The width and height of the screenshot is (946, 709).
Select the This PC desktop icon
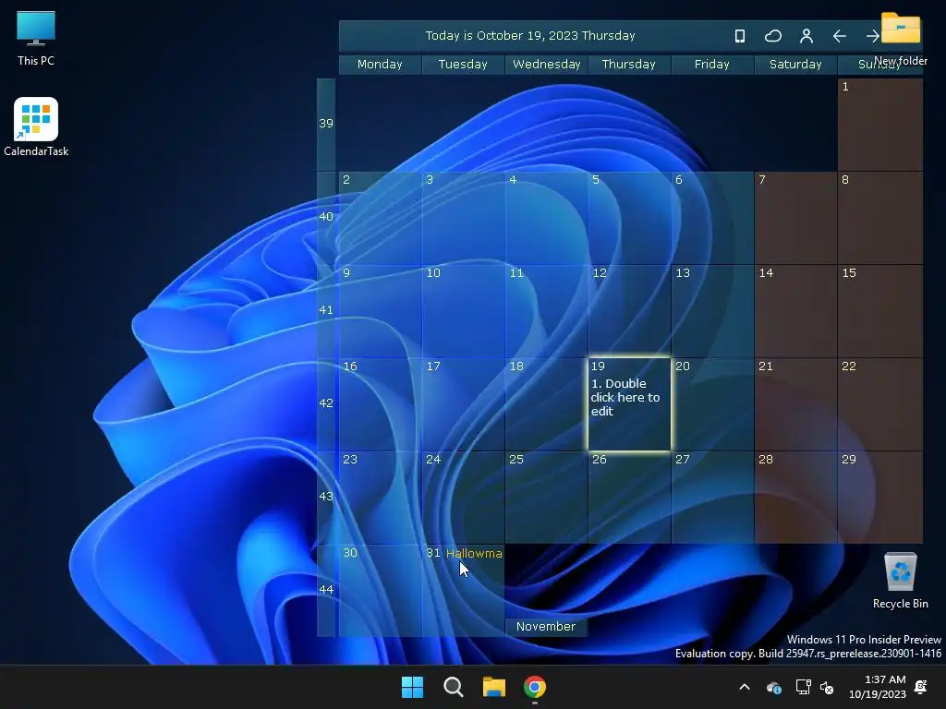(36, 39)
